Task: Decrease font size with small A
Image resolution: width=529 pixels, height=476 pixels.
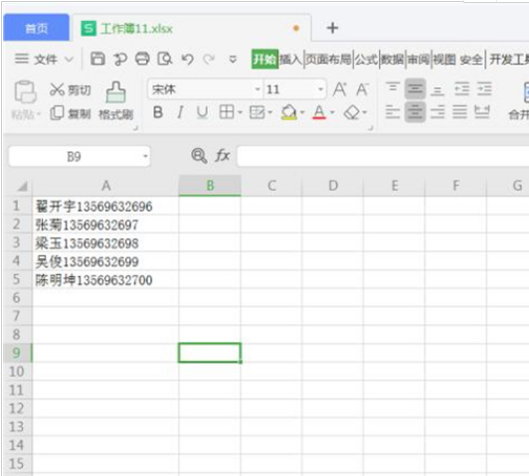Action: click(x=362, y=89)
